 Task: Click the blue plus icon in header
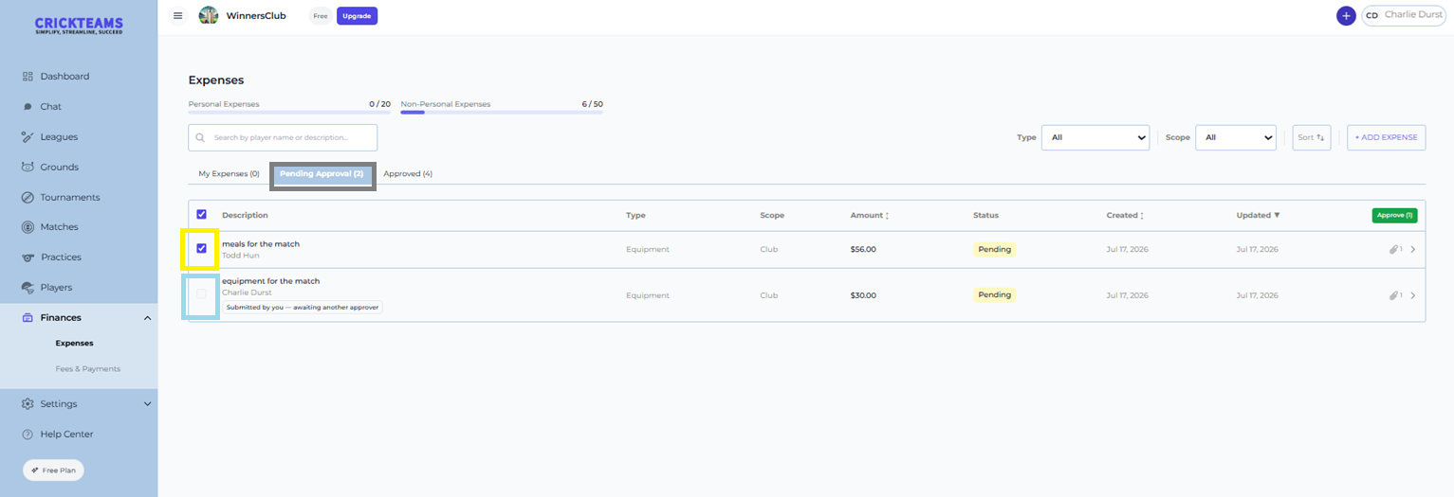1346,16
